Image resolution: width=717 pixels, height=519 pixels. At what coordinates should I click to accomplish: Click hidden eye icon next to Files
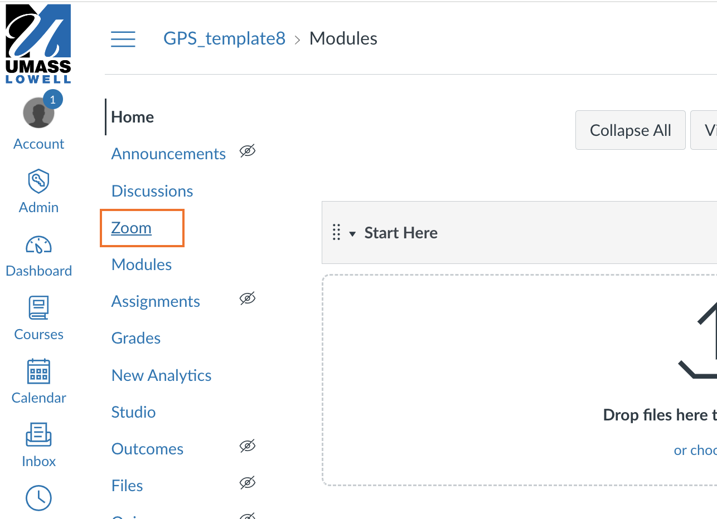(x=248, y=483)
